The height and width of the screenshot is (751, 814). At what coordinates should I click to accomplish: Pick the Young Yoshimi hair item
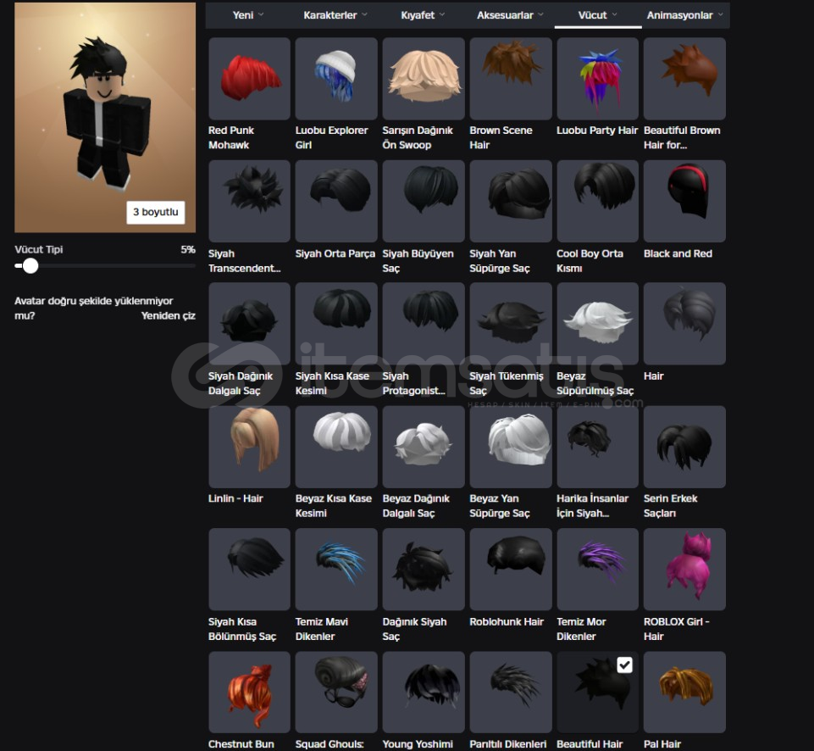point(424,692)
